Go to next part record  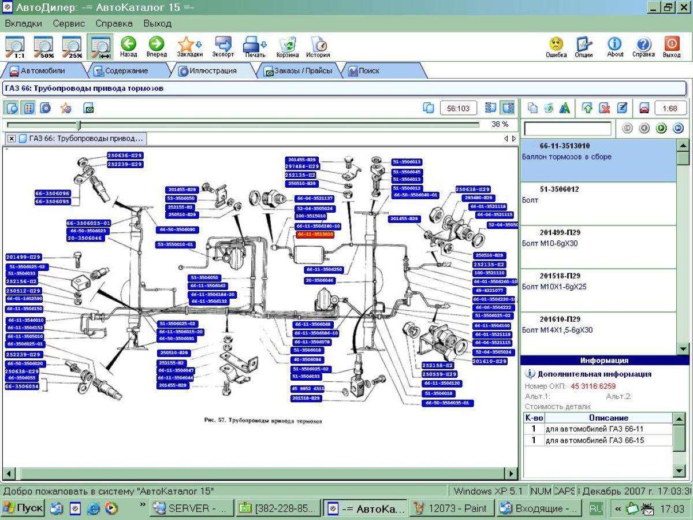pyautogui.click(x=662, y=128)
